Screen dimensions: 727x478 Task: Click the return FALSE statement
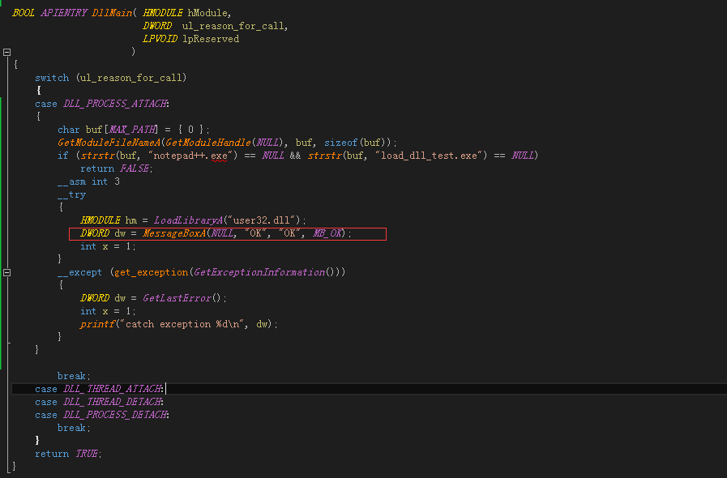(116, 169)
